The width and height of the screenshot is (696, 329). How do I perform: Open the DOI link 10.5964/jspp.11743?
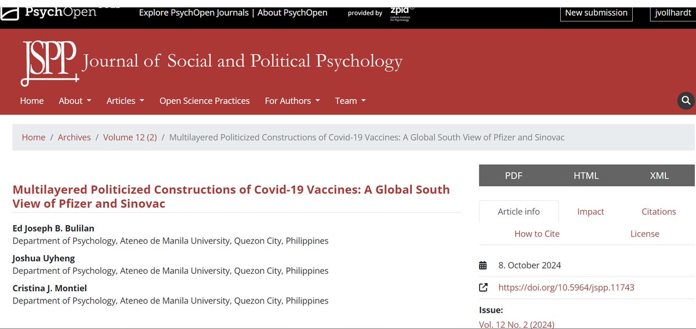click(x=566, y=287)
